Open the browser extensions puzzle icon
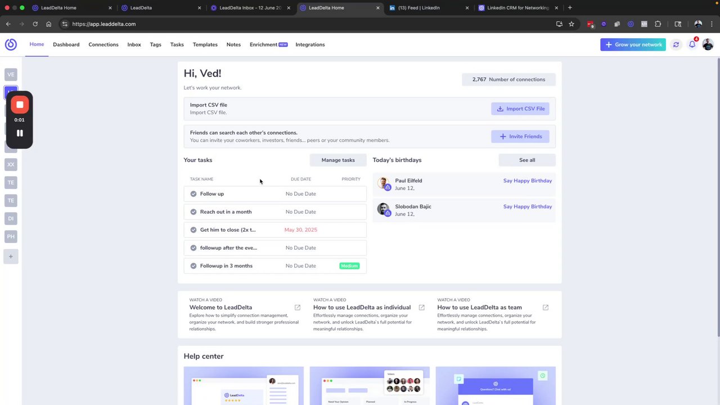The width and height of the screenshot is (720, 405). click(x=658, y=24)
